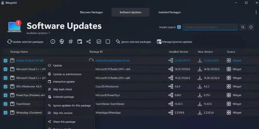
Task: Click Ignore selected packages button
Action: point(133,42)
